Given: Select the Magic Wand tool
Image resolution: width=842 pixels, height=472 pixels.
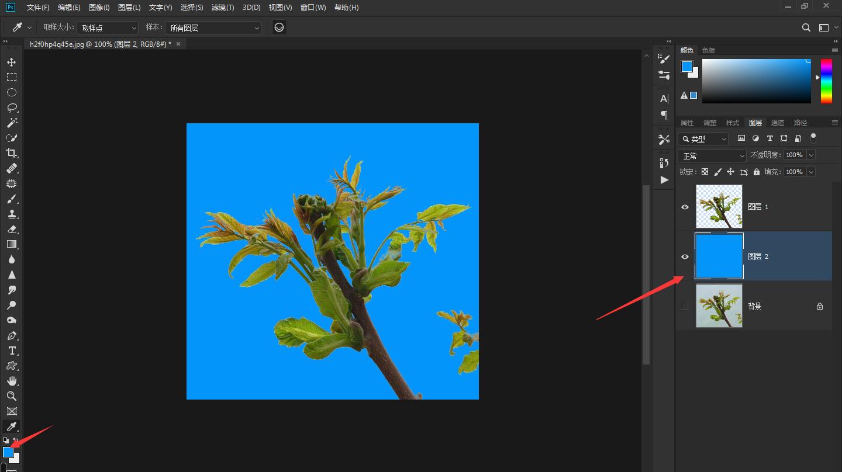Looking at the screenshot, I should 11,123.
